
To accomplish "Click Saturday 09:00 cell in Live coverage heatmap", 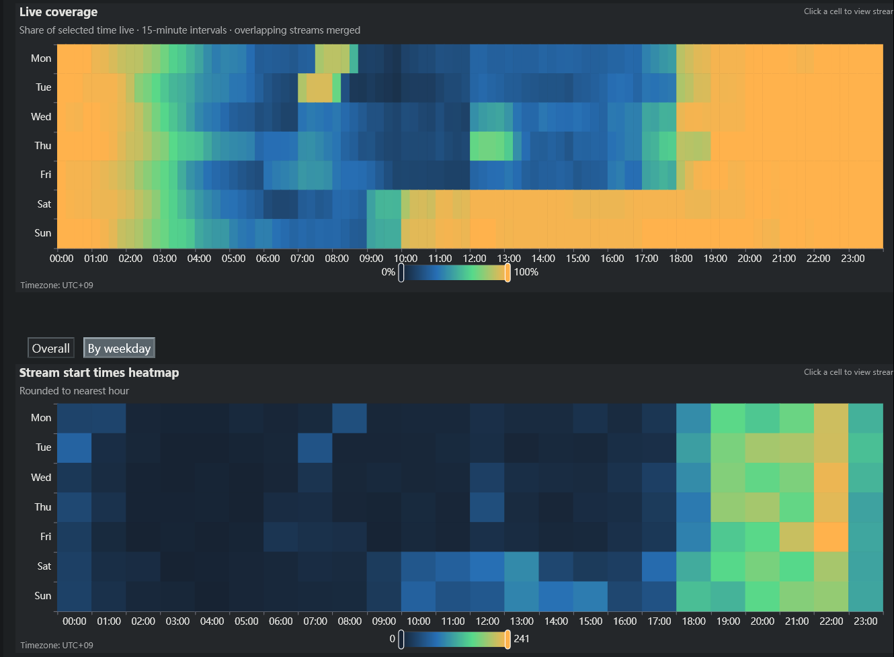I will tap(371, 204).
